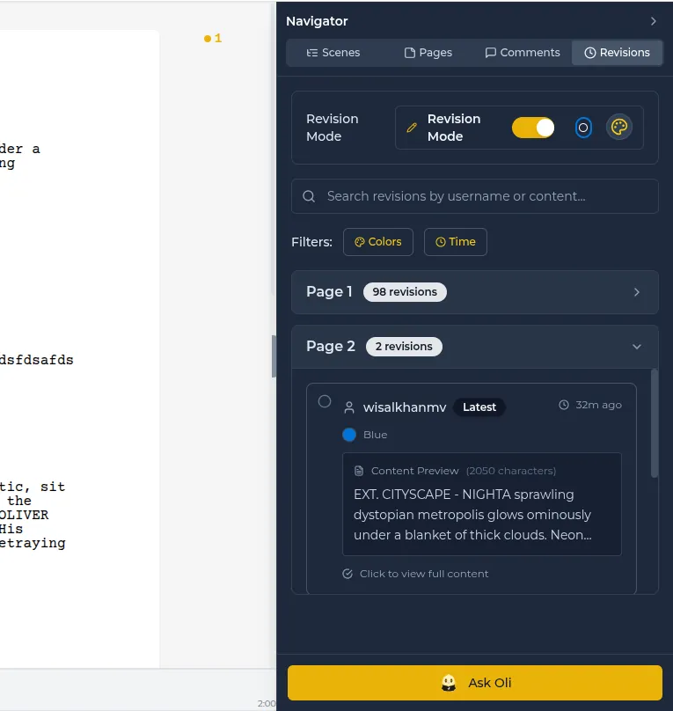The height and width of the screenshot is (711, 673).
Task: Click the (2050 characters) label
Action: 511,471
